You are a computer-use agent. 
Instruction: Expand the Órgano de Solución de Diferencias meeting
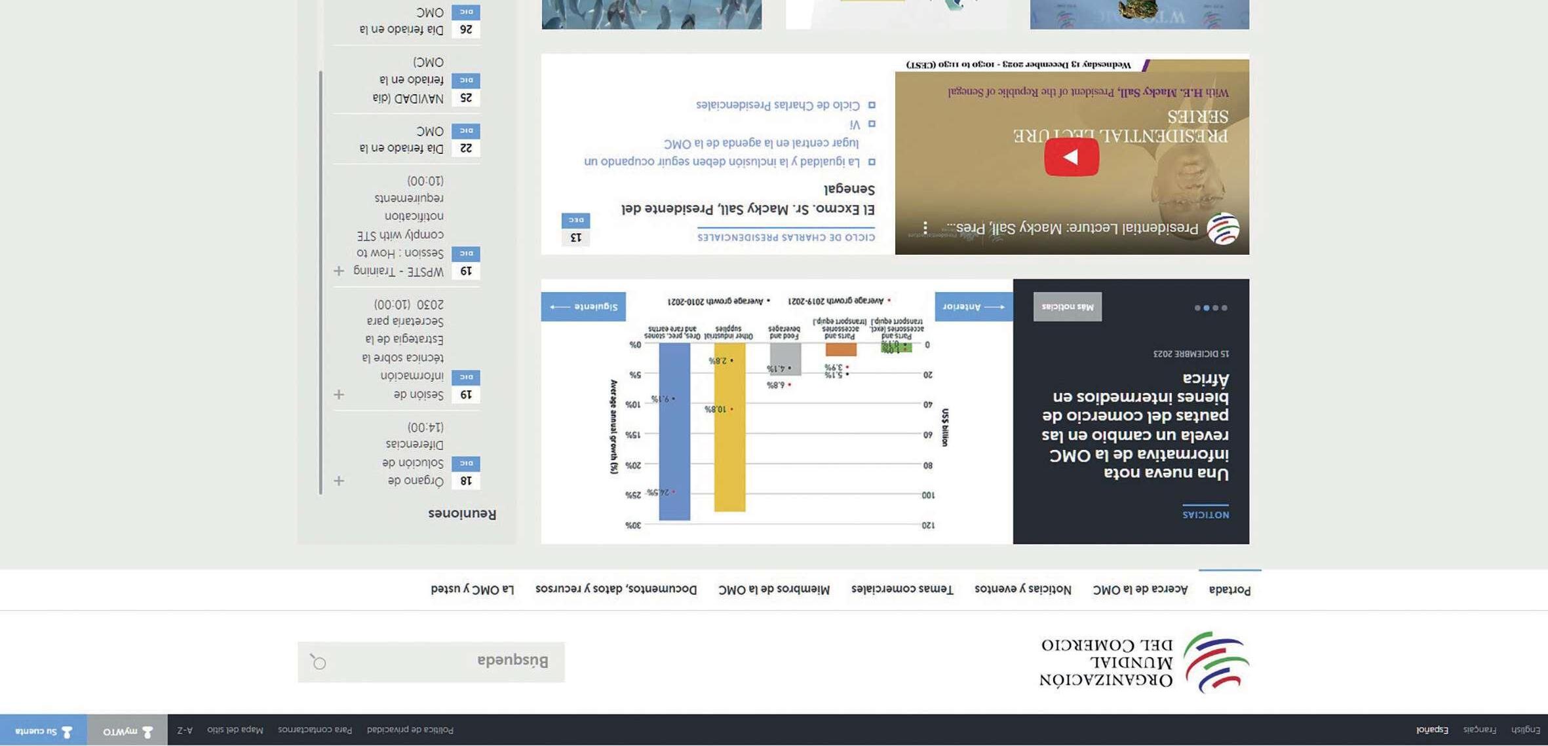[x=339, y=481]
